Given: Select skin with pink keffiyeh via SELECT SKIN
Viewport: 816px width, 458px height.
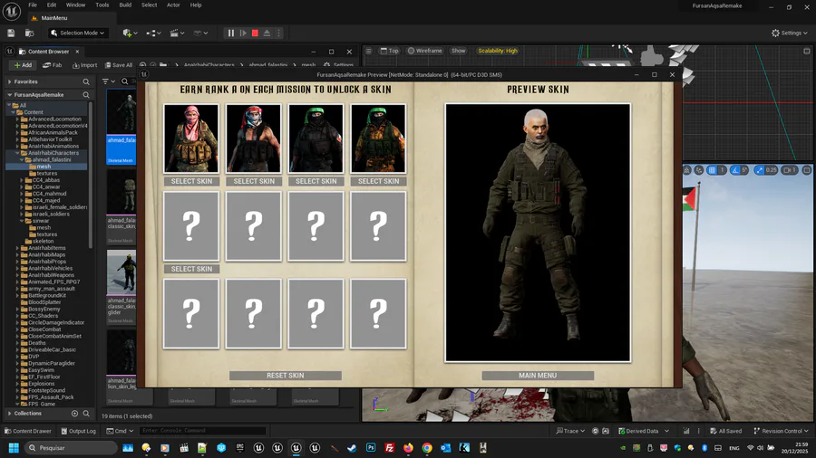Looking at the screenshot, I should tap(191, 181).
